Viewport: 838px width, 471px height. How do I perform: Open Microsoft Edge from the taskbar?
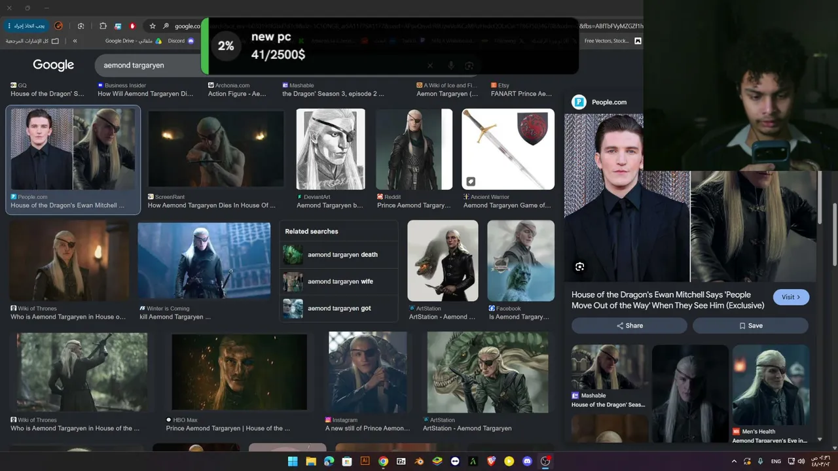coord(329,461)
